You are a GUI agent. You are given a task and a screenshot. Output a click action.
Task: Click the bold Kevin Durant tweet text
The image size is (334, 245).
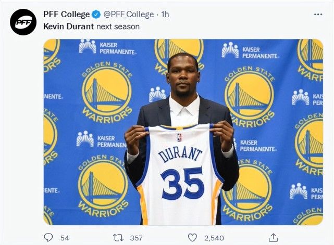pyautogui.click(x=69, y=26)
